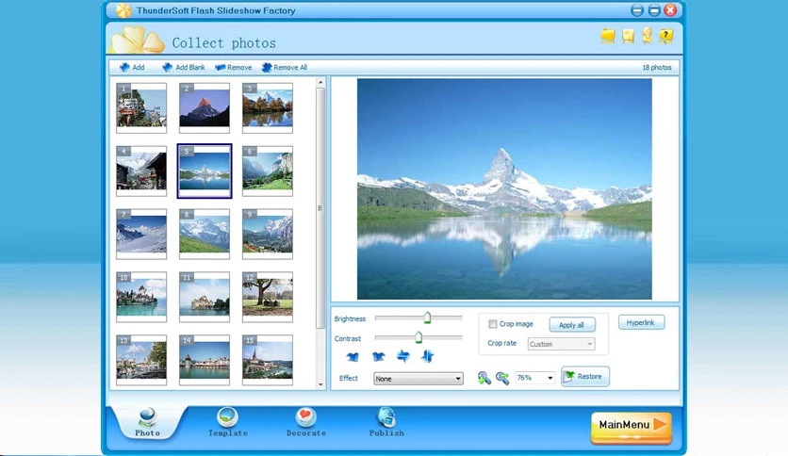
Task: Click the photo list scrollbar down arrow
Action: point(320,384)
